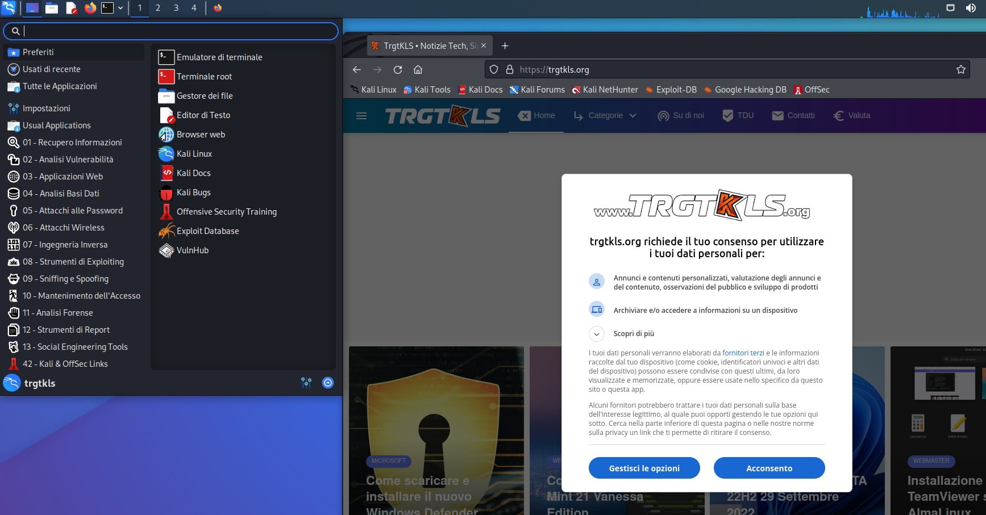Launch Kali Bugs from the application menu
Viewport: 986px width, 515px height.
(x=193, y=192)
